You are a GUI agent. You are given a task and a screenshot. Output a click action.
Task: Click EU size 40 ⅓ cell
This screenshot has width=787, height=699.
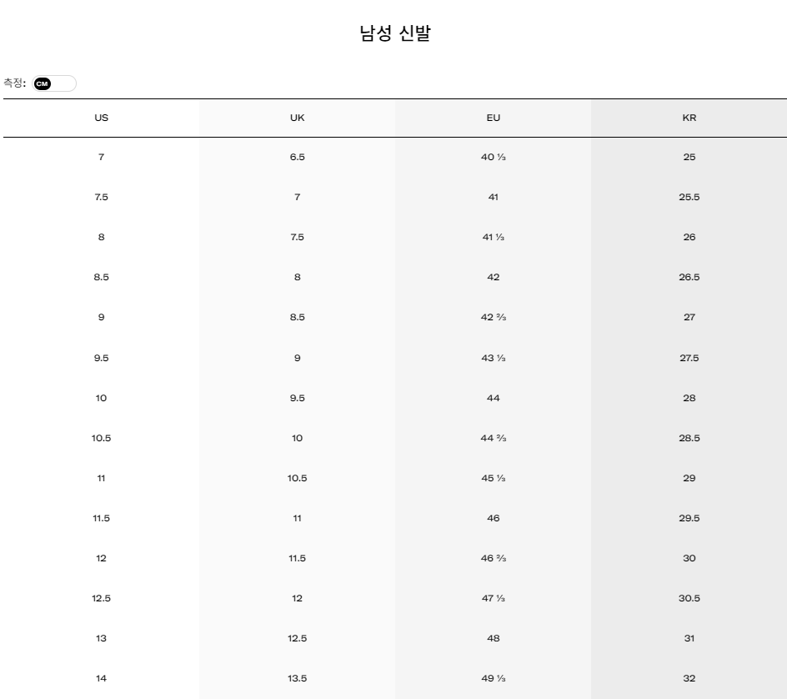click(493, 157)
